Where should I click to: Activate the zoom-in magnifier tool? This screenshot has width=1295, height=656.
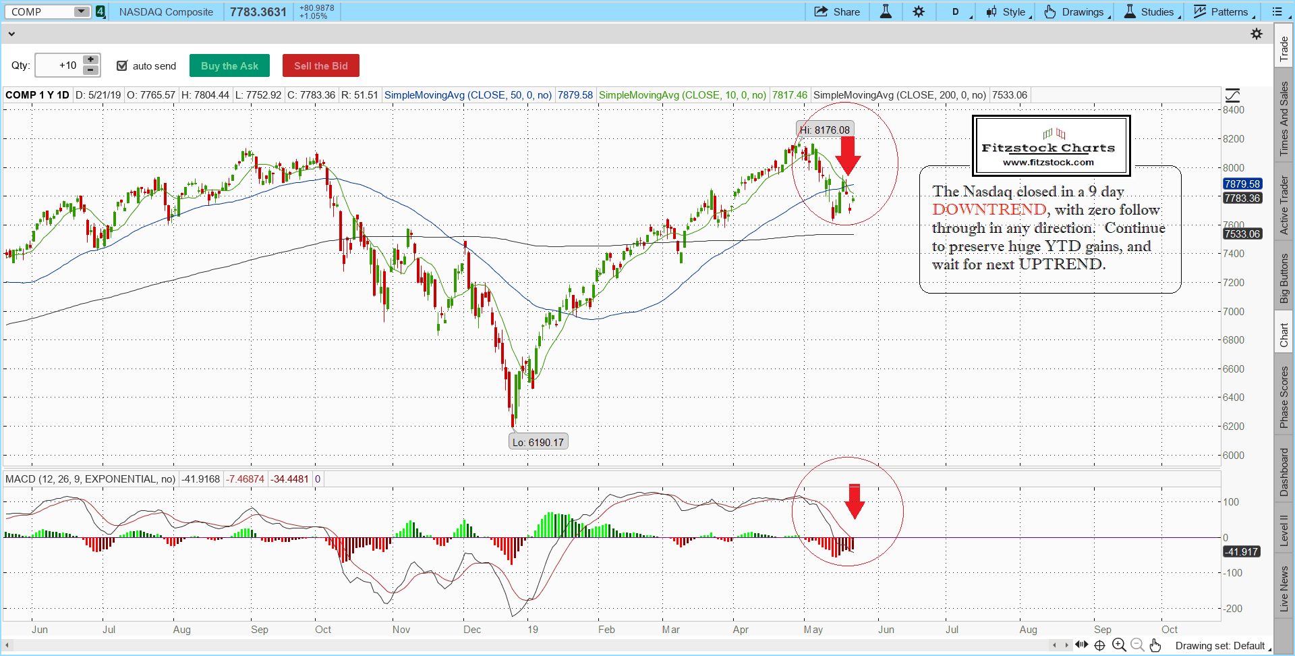[x=1118, y=645]
